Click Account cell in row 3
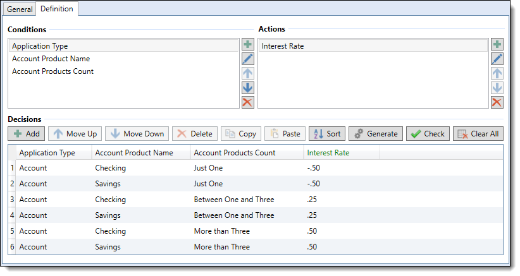This screenshot has width=520, height=276. pos(33,200)
